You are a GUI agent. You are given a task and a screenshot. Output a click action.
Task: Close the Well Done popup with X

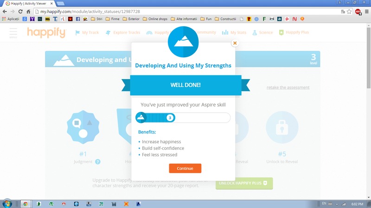click(x=235, y=43)
